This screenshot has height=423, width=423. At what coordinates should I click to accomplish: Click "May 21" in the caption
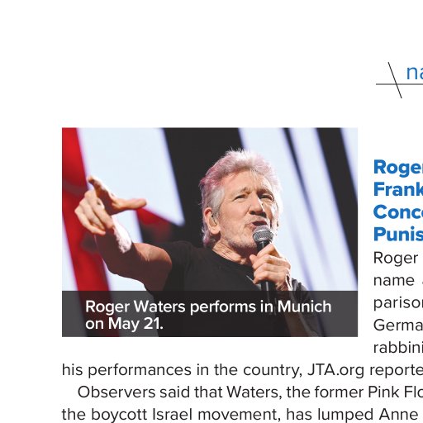coord(134,324)
